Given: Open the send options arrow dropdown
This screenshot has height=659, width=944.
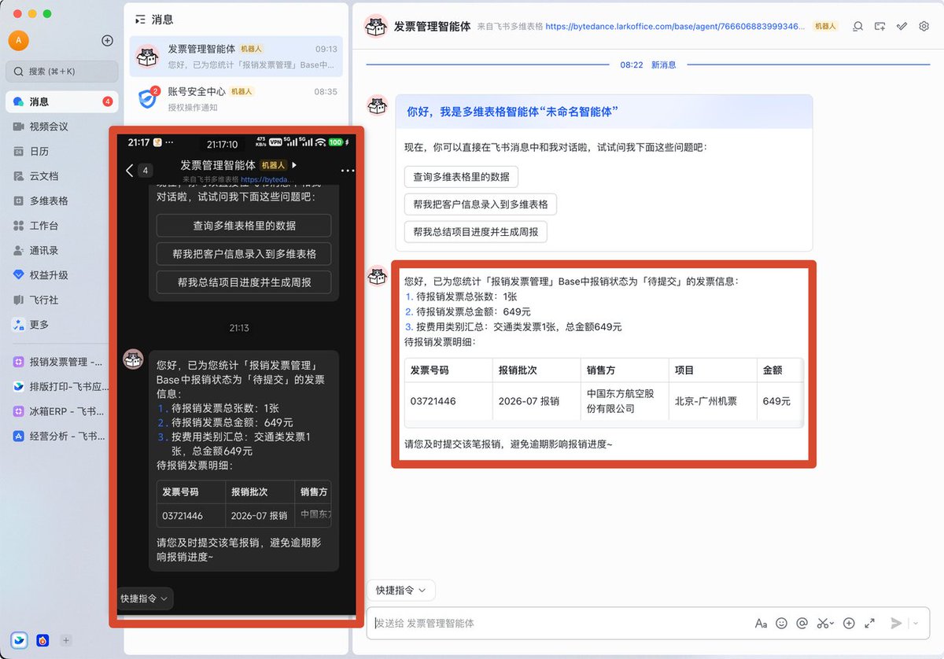Looking at the screenshot, I should 916,623.
